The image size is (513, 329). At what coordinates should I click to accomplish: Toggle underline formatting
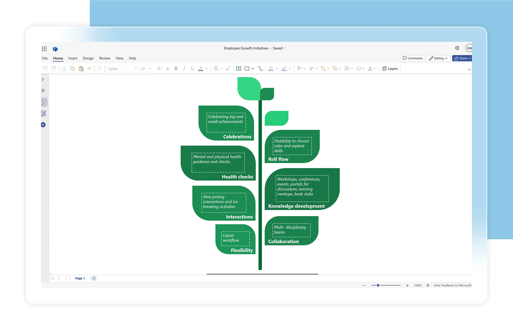[192, 68]
